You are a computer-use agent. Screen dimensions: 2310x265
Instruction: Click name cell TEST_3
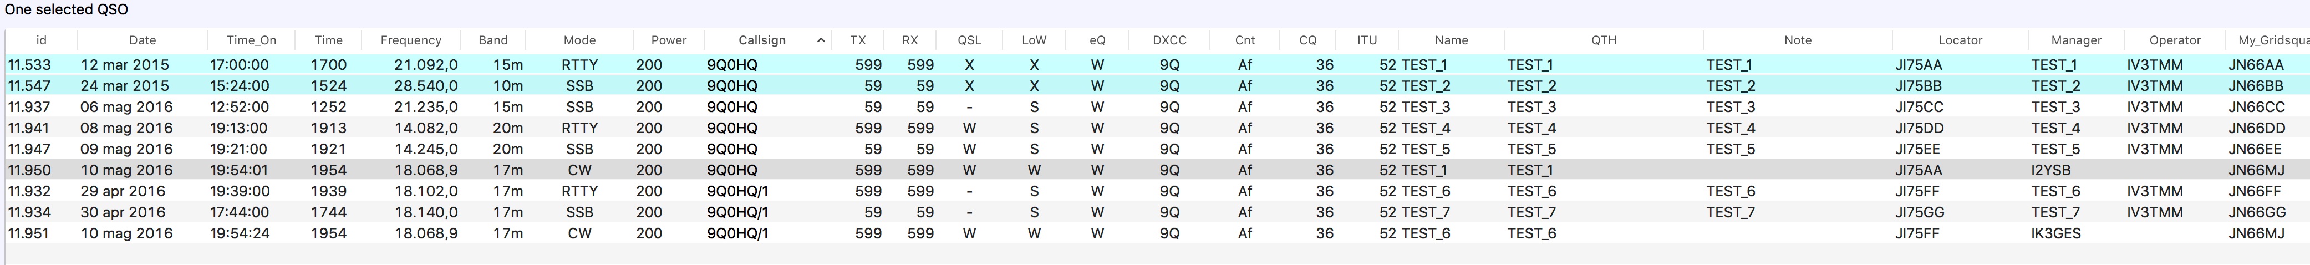(x=1426, y=106)
